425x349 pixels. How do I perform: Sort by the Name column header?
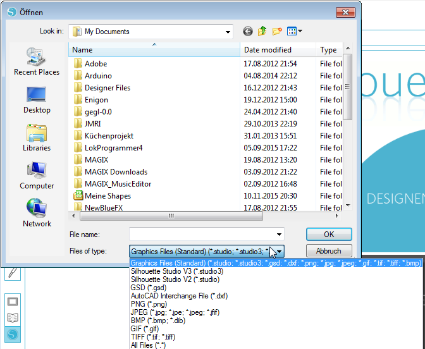point(154,50)
